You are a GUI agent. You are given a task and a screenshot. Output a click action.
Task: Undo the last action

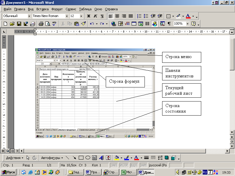tap(92, 24)
